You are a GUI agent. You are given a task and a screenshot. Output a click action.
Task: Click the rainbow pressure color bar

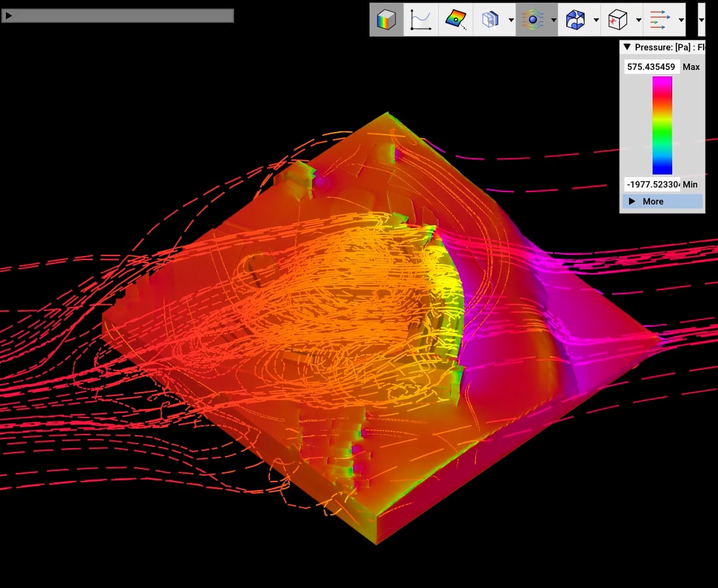click(x=662, y=125)
